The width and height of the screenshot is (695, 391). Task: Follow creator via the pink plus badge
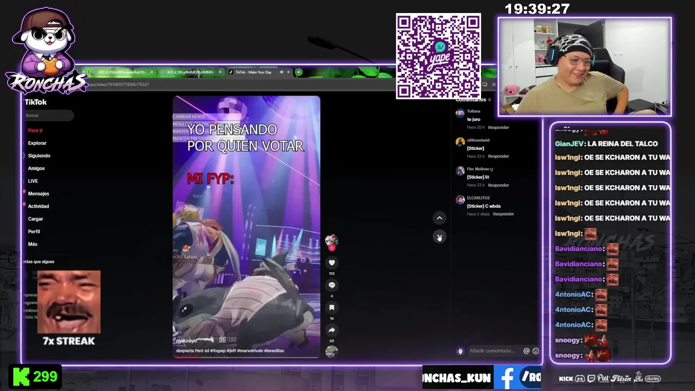coord(332,248)
